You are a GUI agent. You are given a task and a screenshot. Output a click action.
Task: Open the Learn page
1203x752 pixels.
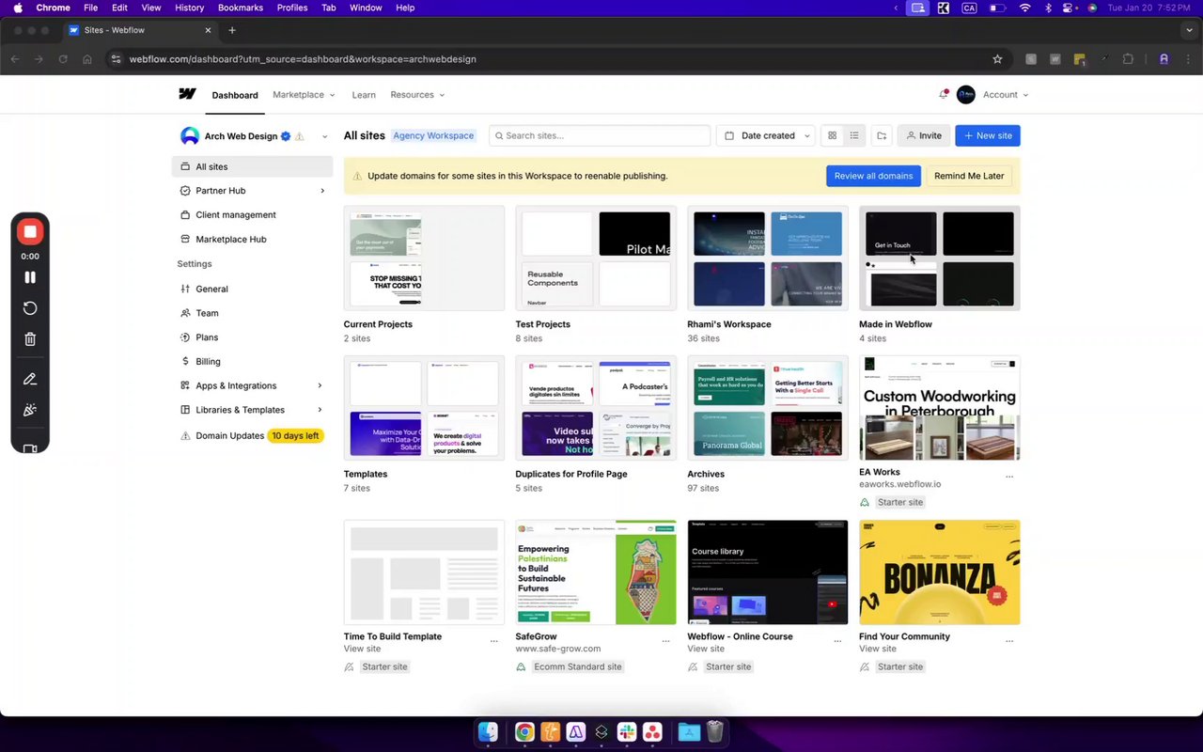coord(364,95)
